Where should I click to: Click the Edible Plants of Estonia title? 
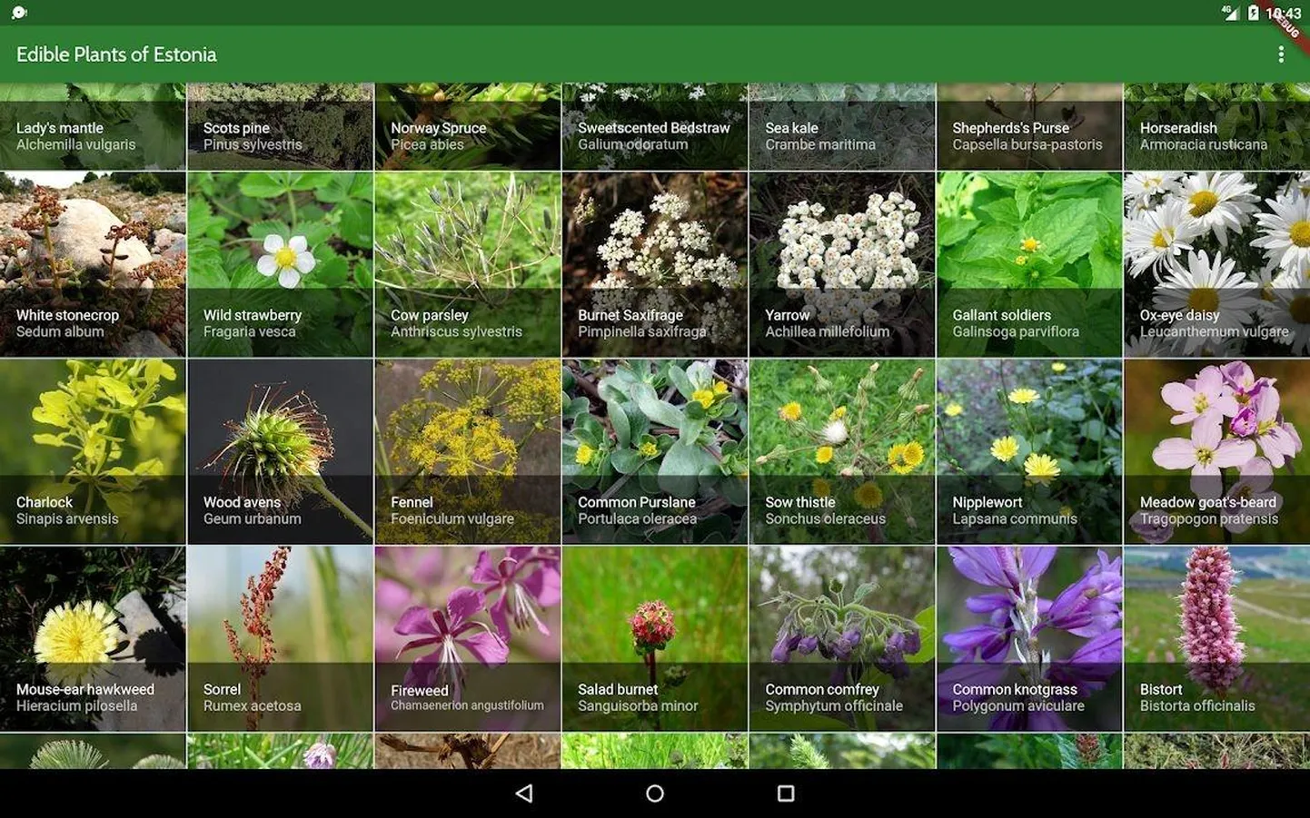pos(116,54)
